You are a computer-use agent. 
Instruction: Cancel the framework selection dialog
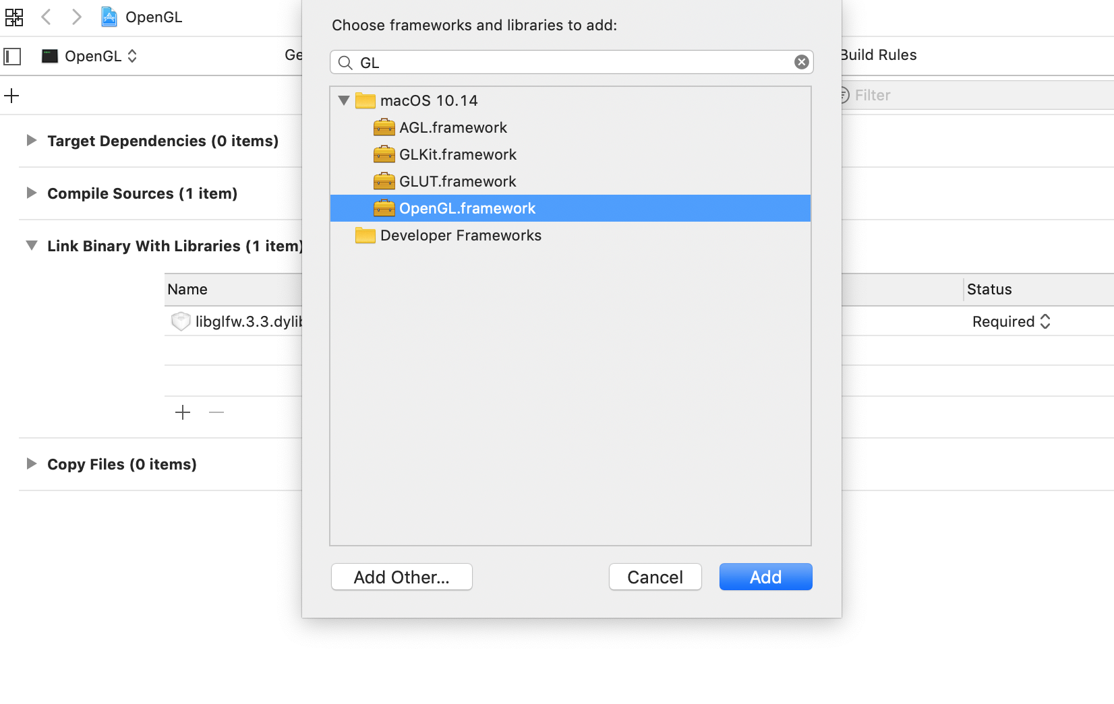[x=654, y=577]
